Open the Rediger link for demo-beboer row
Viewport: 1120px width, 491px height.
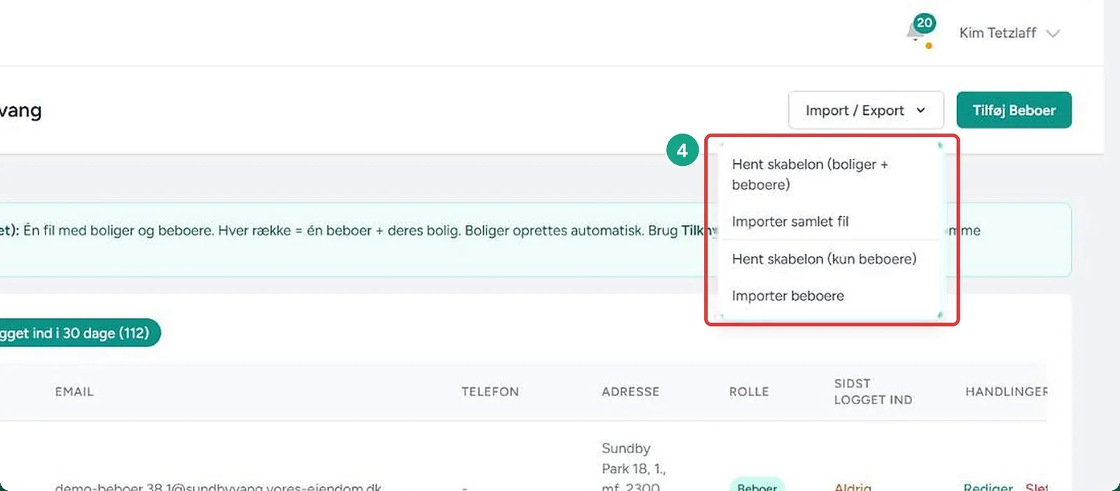tap(988, 486)
